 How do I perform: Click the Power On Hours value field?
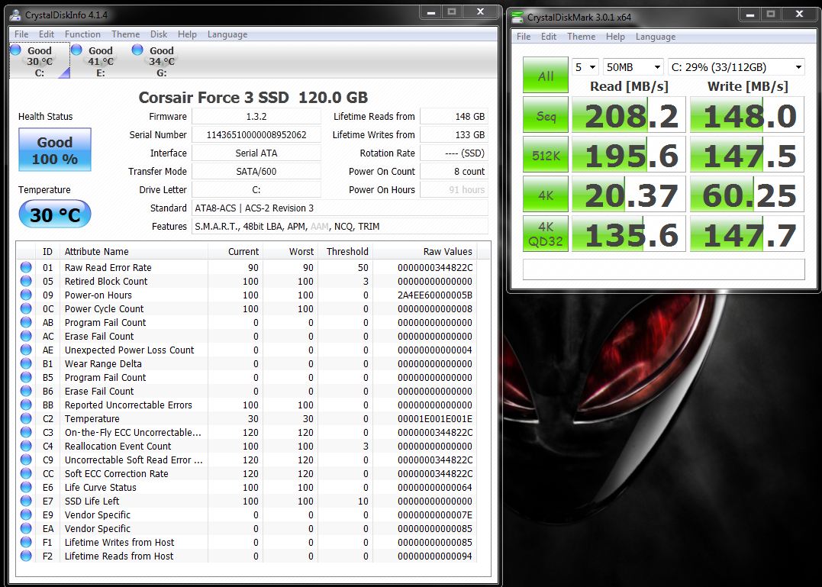pos(454,190)
